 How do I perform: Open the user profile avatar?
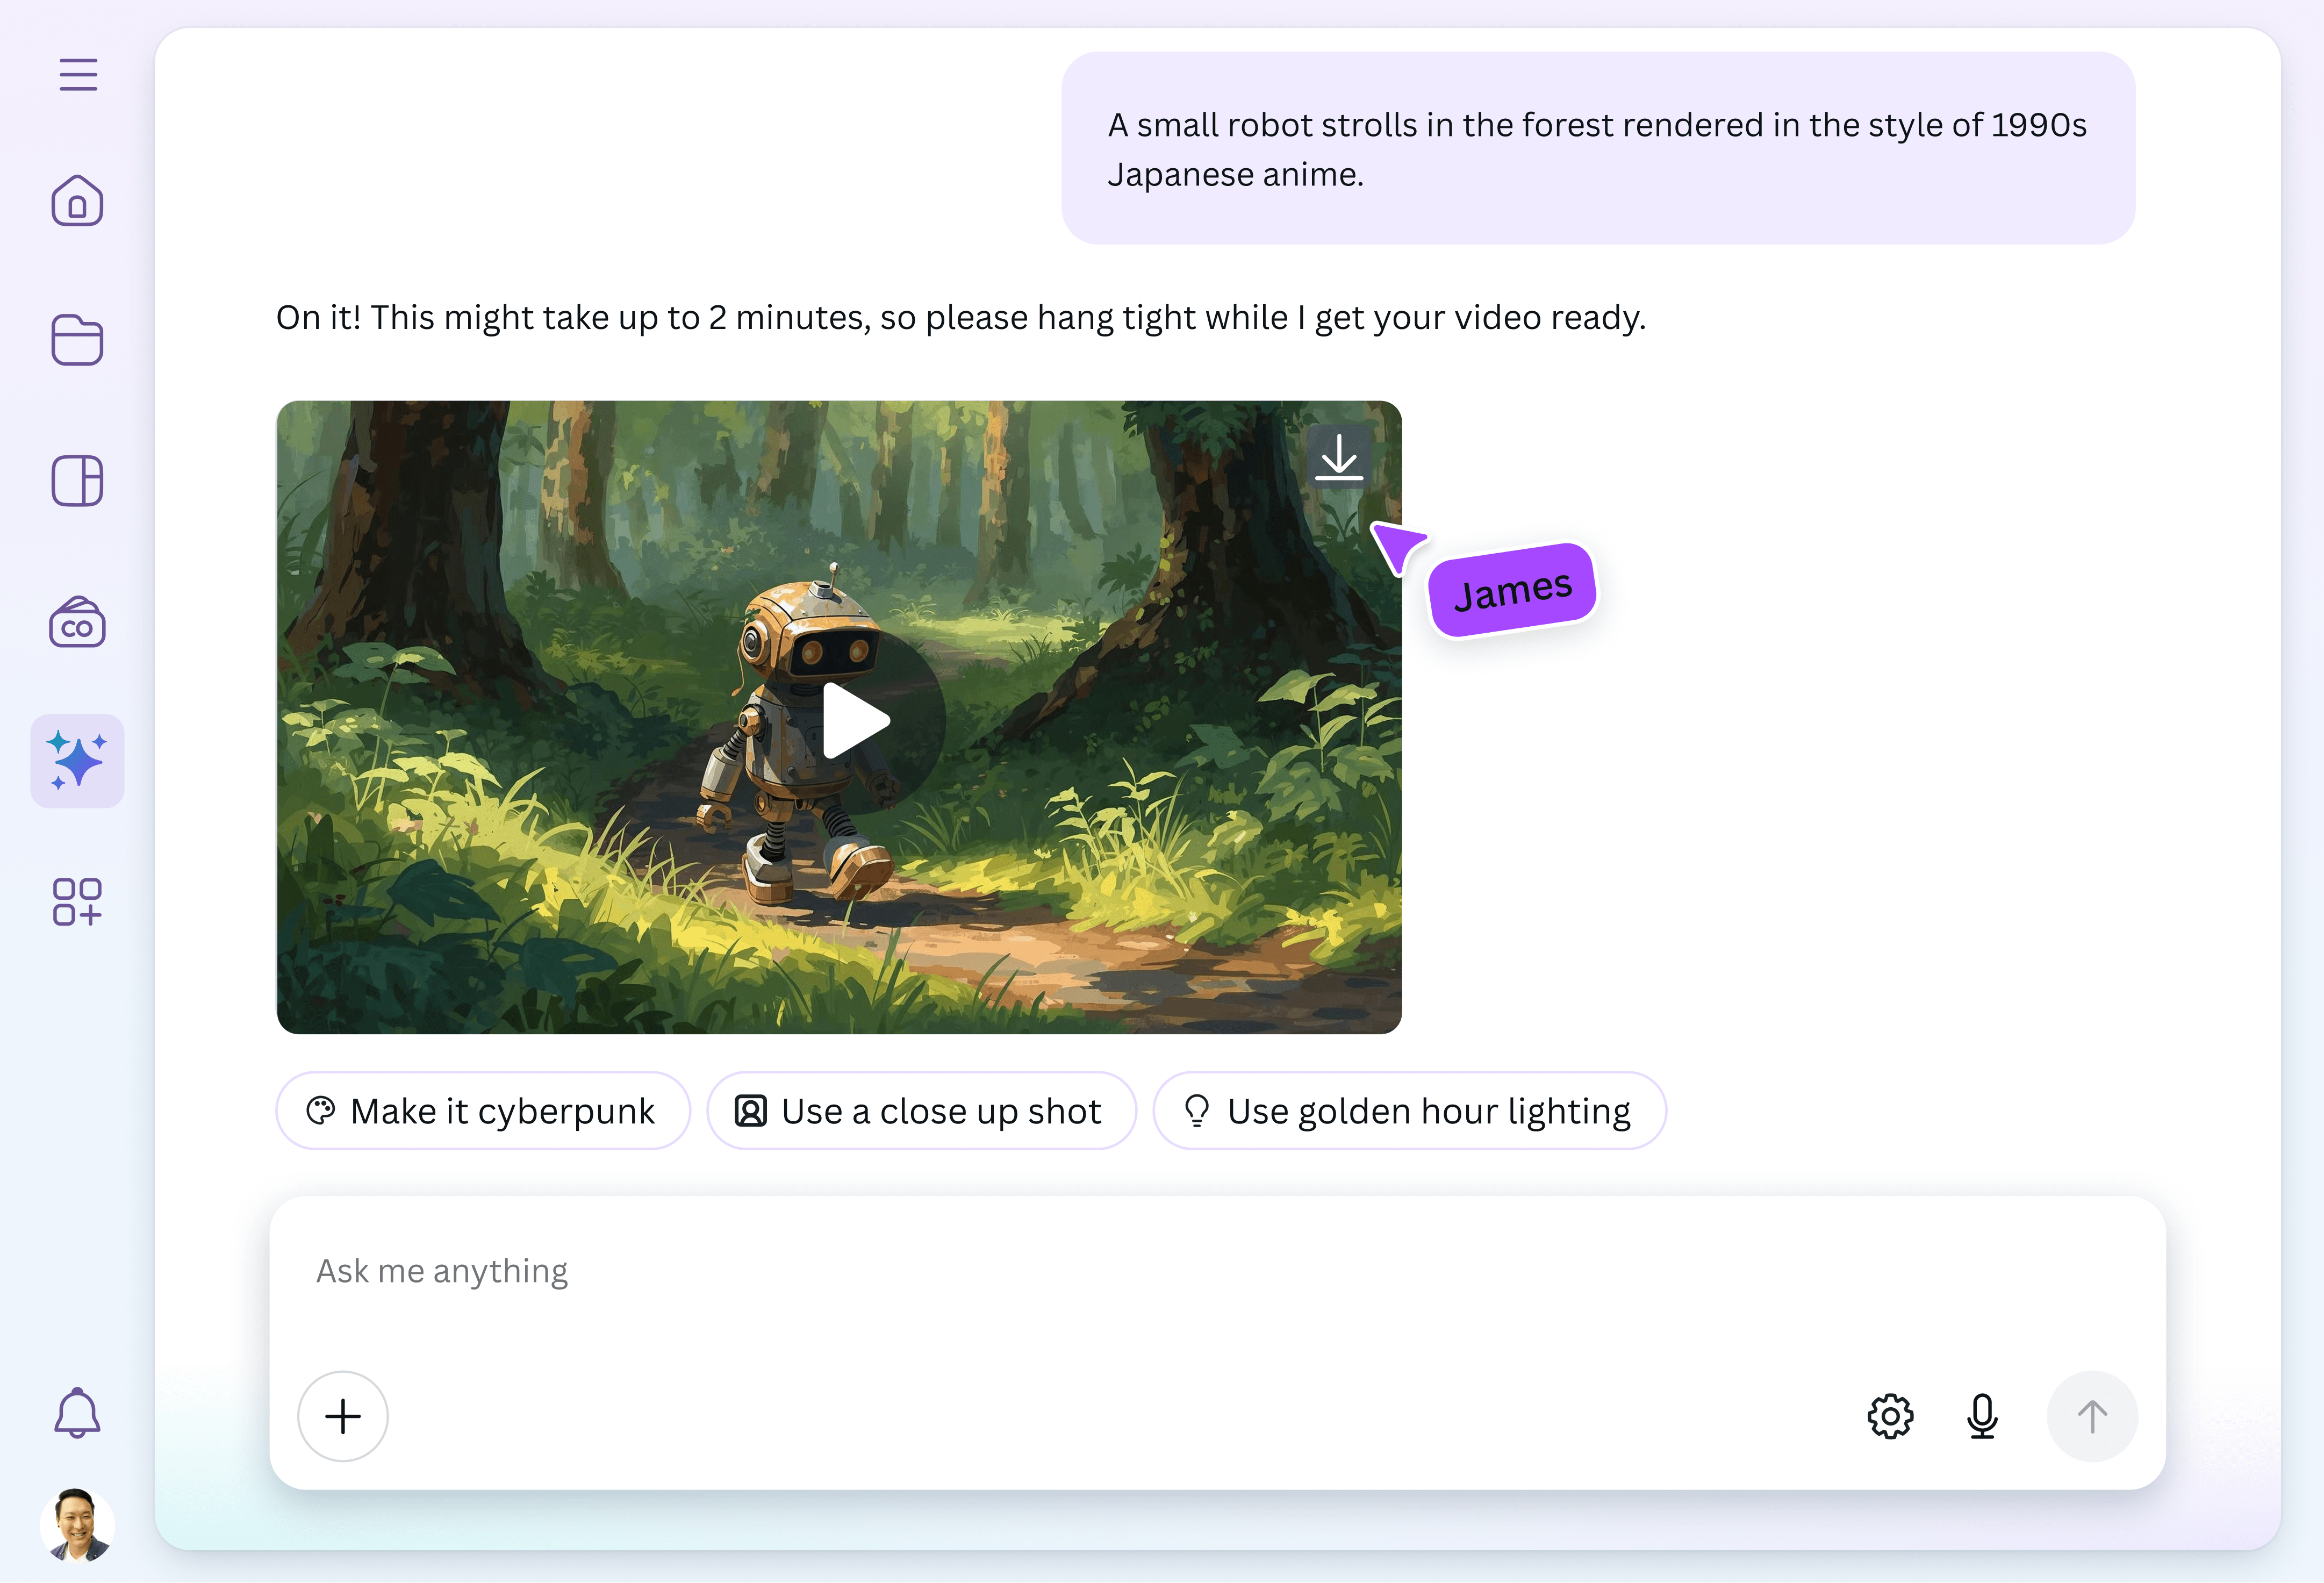point(77,1525)
